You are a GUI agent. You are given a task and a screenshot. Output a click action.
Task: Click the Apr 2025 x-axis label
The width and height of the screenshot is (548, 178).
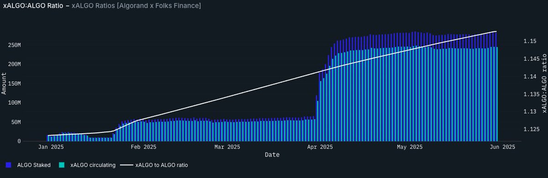(x=320, y=147)
